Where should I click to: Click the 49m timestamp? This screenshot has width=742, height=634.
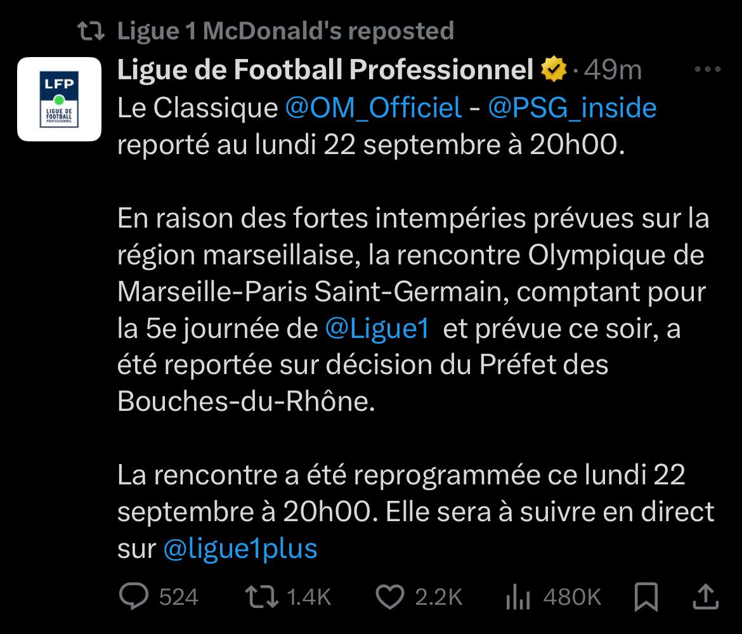[613, 70]
